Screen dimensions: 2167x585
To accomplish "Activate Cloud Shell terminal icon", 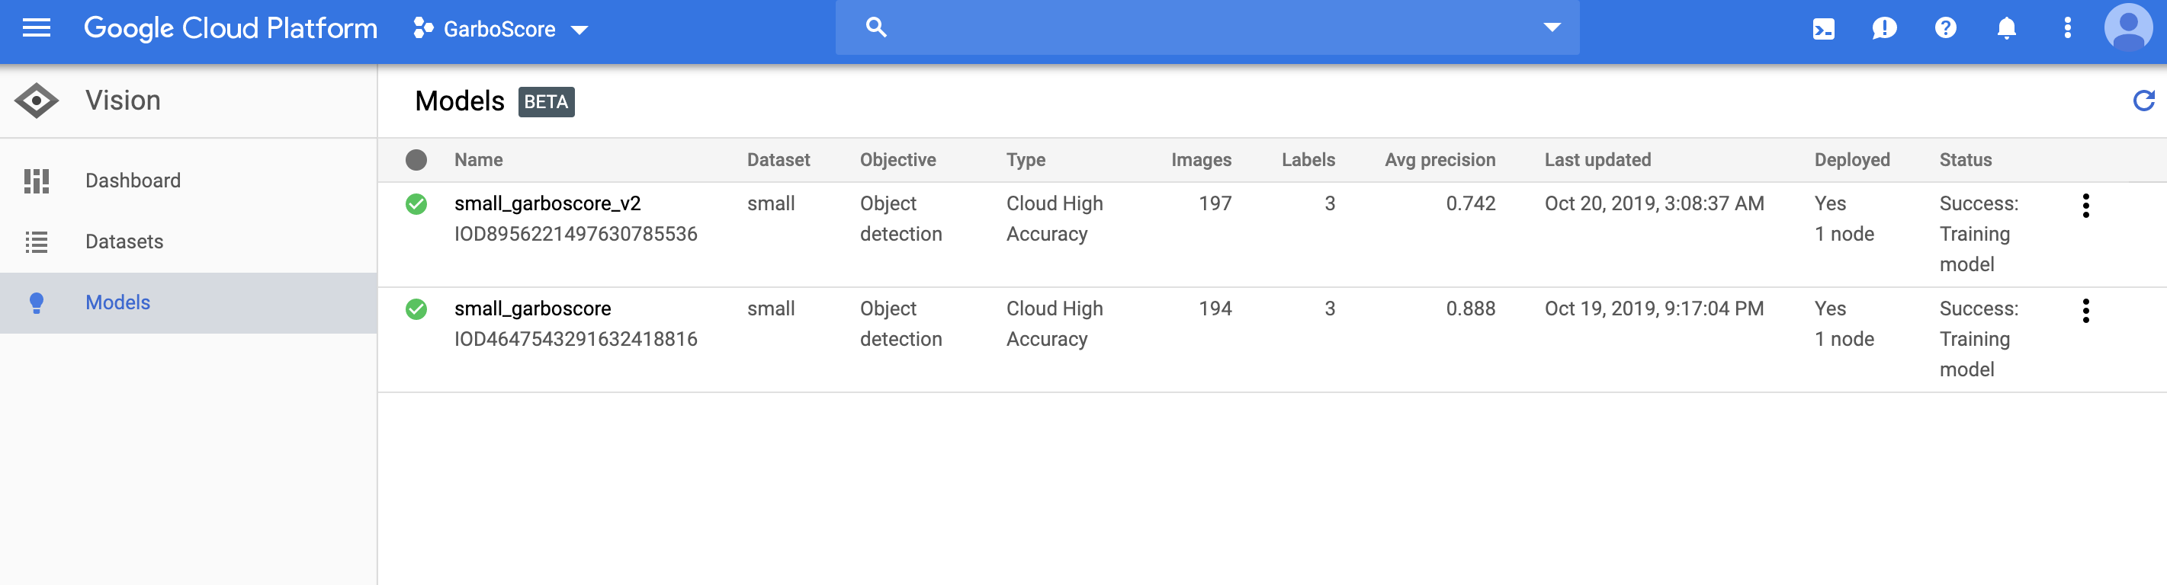I will tap(1823, 29).
